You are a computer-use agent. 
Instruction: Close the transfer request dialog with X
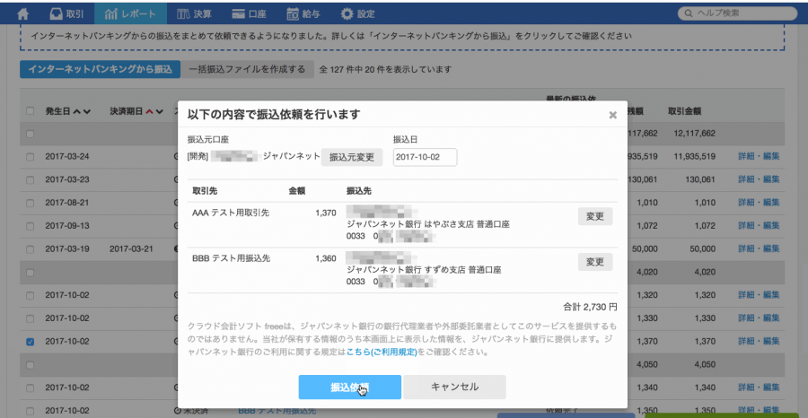click(612, 115)
